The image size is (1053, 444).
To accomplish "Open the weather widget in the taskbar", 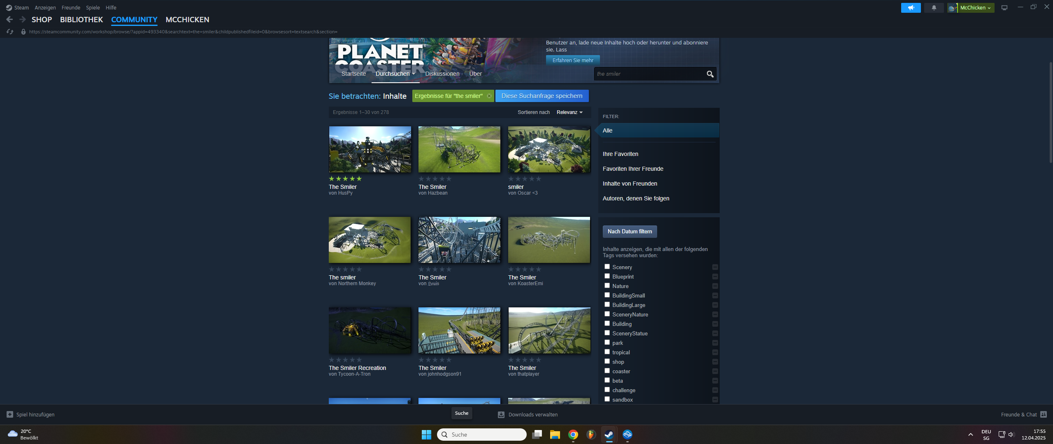I will pyautogui.click(x=23, y=435).
